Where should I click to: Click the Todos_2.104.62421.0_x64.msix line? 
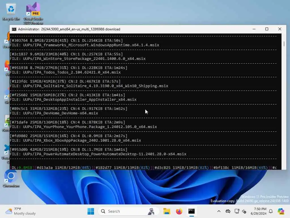(x=65, y=72)
